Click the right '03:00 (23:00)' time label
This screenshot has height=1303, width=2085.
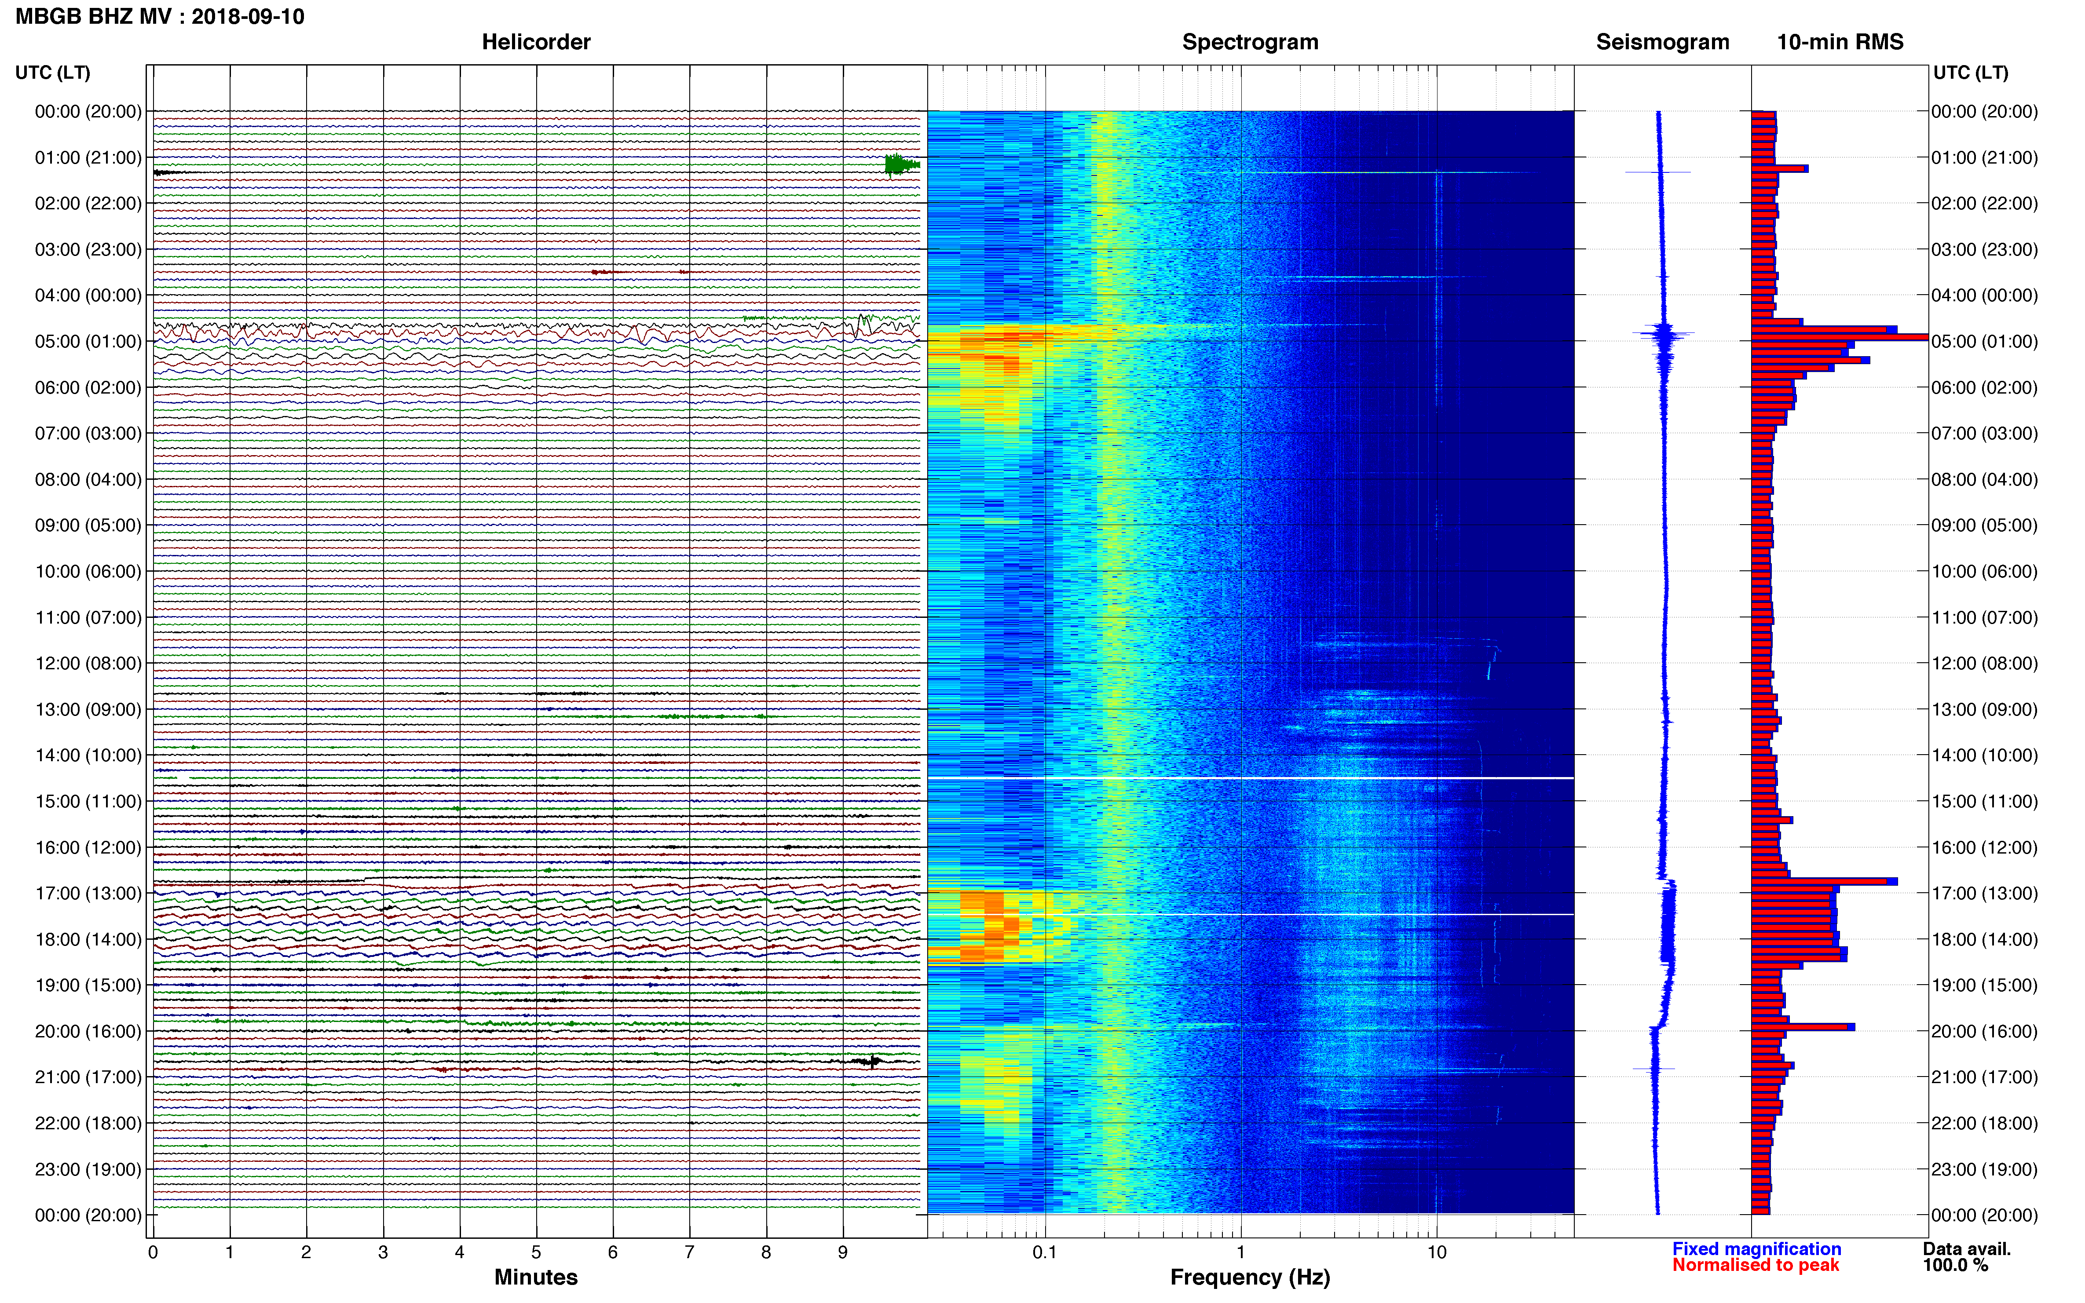tap(1984, 250)
